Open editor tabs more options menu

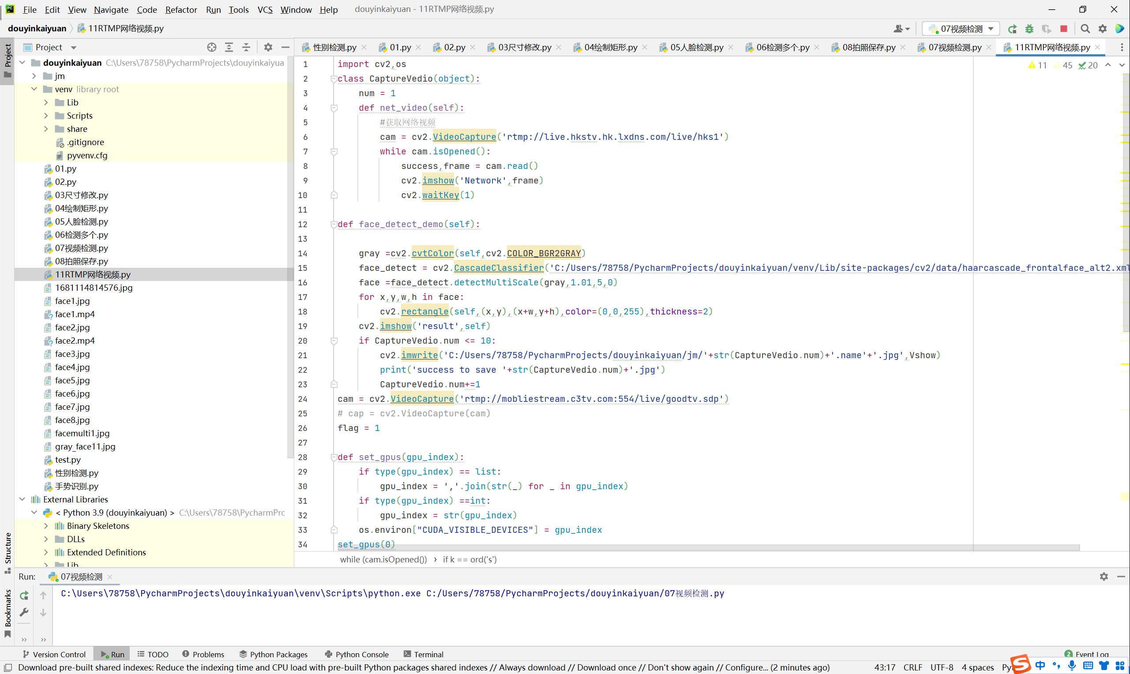1121,47
